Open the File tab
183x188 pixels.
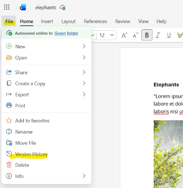coord(9,21)
